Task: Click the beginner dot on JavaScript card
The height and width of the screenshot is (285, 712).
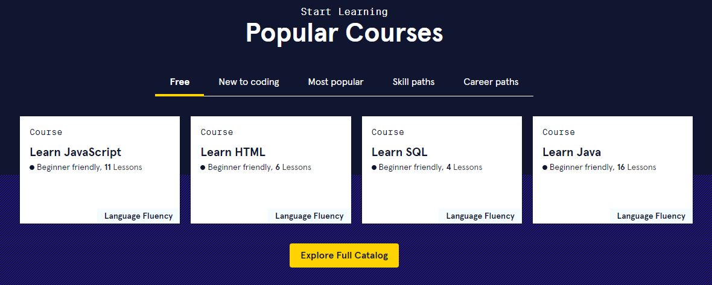Action: [x=32, y=168]
